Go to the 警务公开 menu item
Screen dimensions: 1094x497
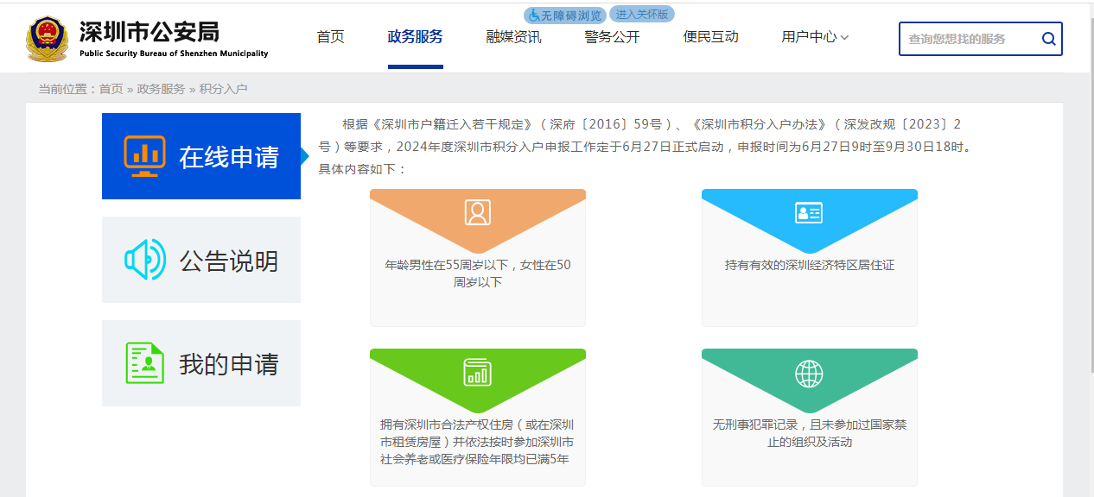(x=612, y=37)
